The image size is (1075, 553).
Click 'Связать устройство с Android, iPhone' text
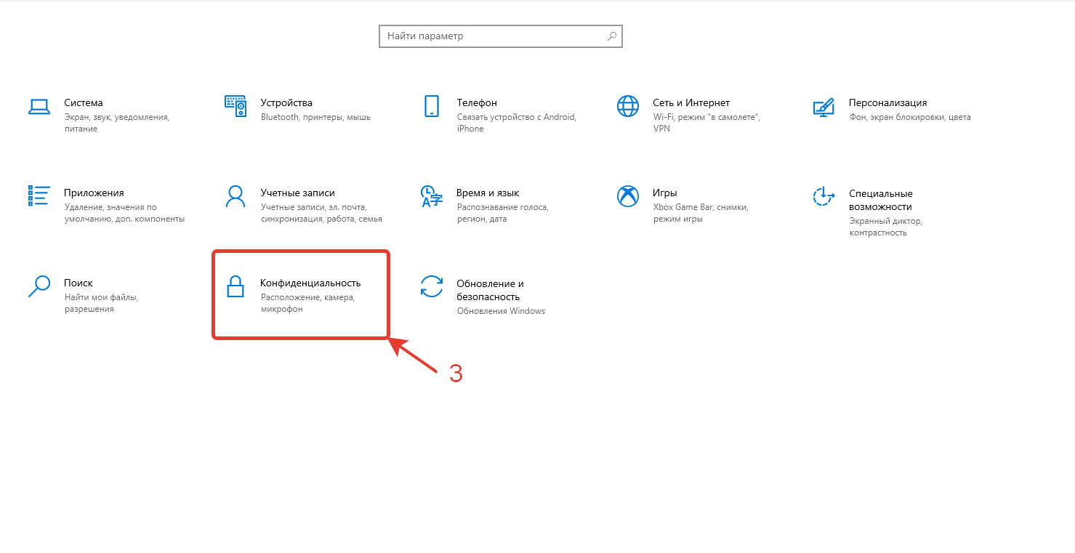coord(517,123)
